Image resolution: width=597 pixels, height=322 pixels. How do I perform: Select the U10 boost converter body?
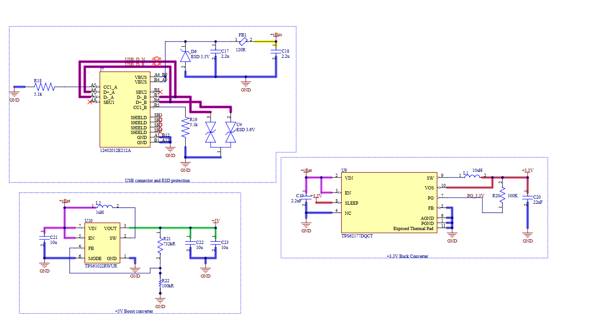[102, 243]
